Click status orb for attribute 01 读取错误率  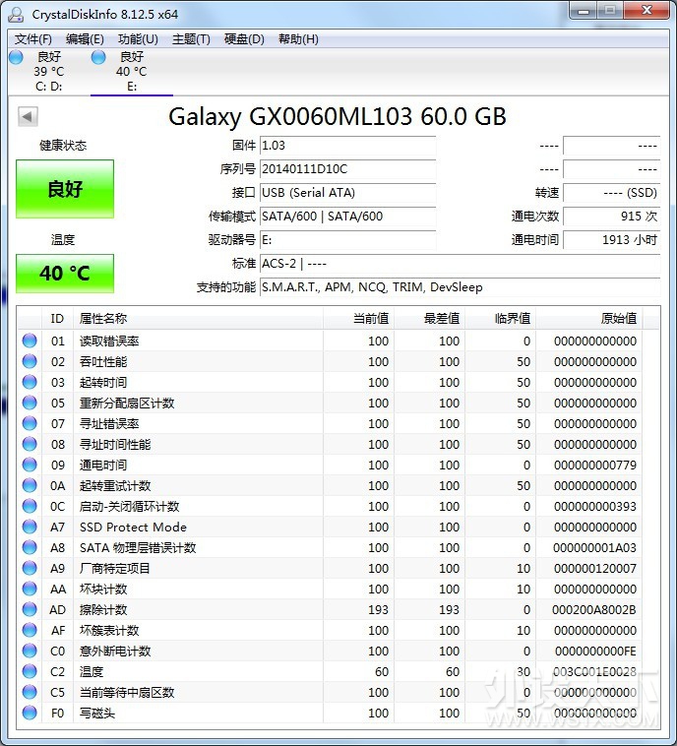(x=31, y=342)
